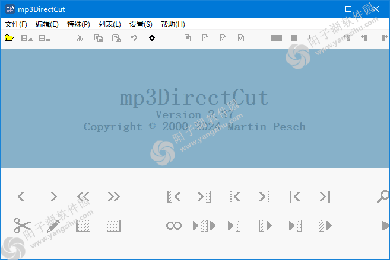Play up to selection end icon
The image size is (390, 260).
click(x=295, y=226)
